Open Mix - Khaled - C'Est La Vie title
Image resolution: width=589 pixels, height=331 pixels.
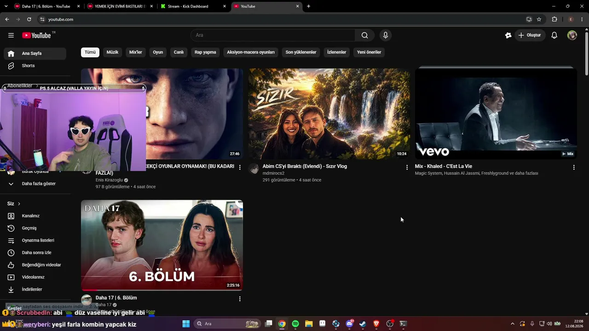coord(444,166)
